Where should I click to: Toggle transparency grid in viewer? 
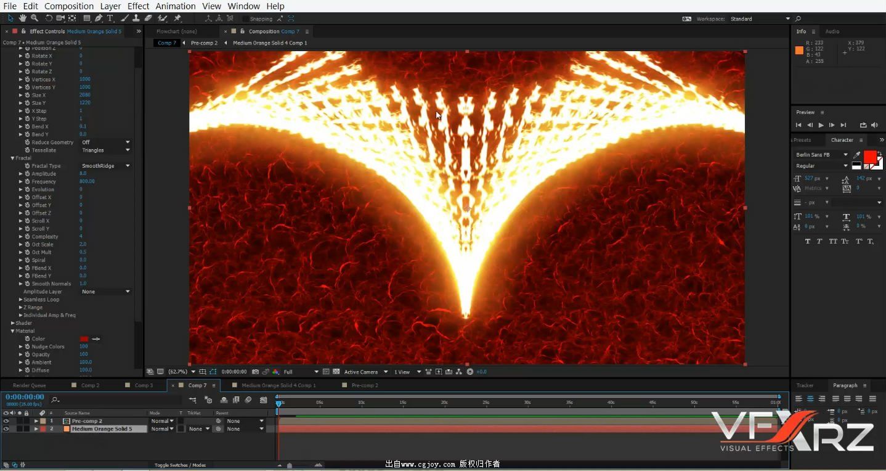tap(336, 372)
